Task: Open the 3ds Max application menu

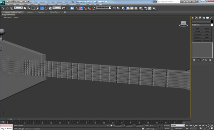Action: (2, 2)
